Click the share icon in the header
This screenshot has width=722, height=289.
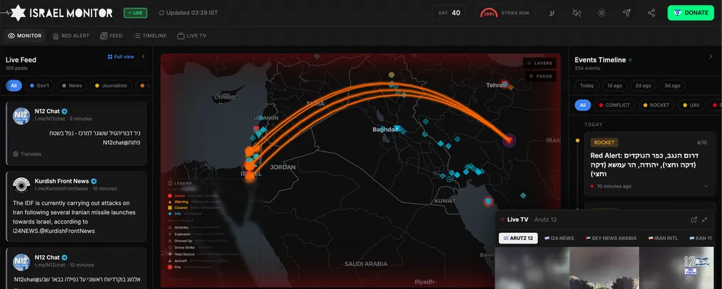(x=651, y=13)
